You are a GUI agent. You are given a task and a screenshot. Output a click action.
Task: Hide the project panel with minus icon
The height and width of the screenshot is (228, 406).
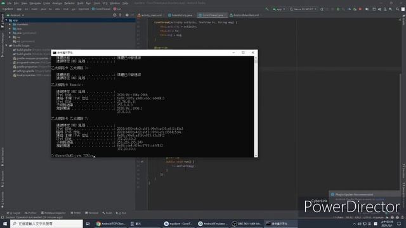133,15
